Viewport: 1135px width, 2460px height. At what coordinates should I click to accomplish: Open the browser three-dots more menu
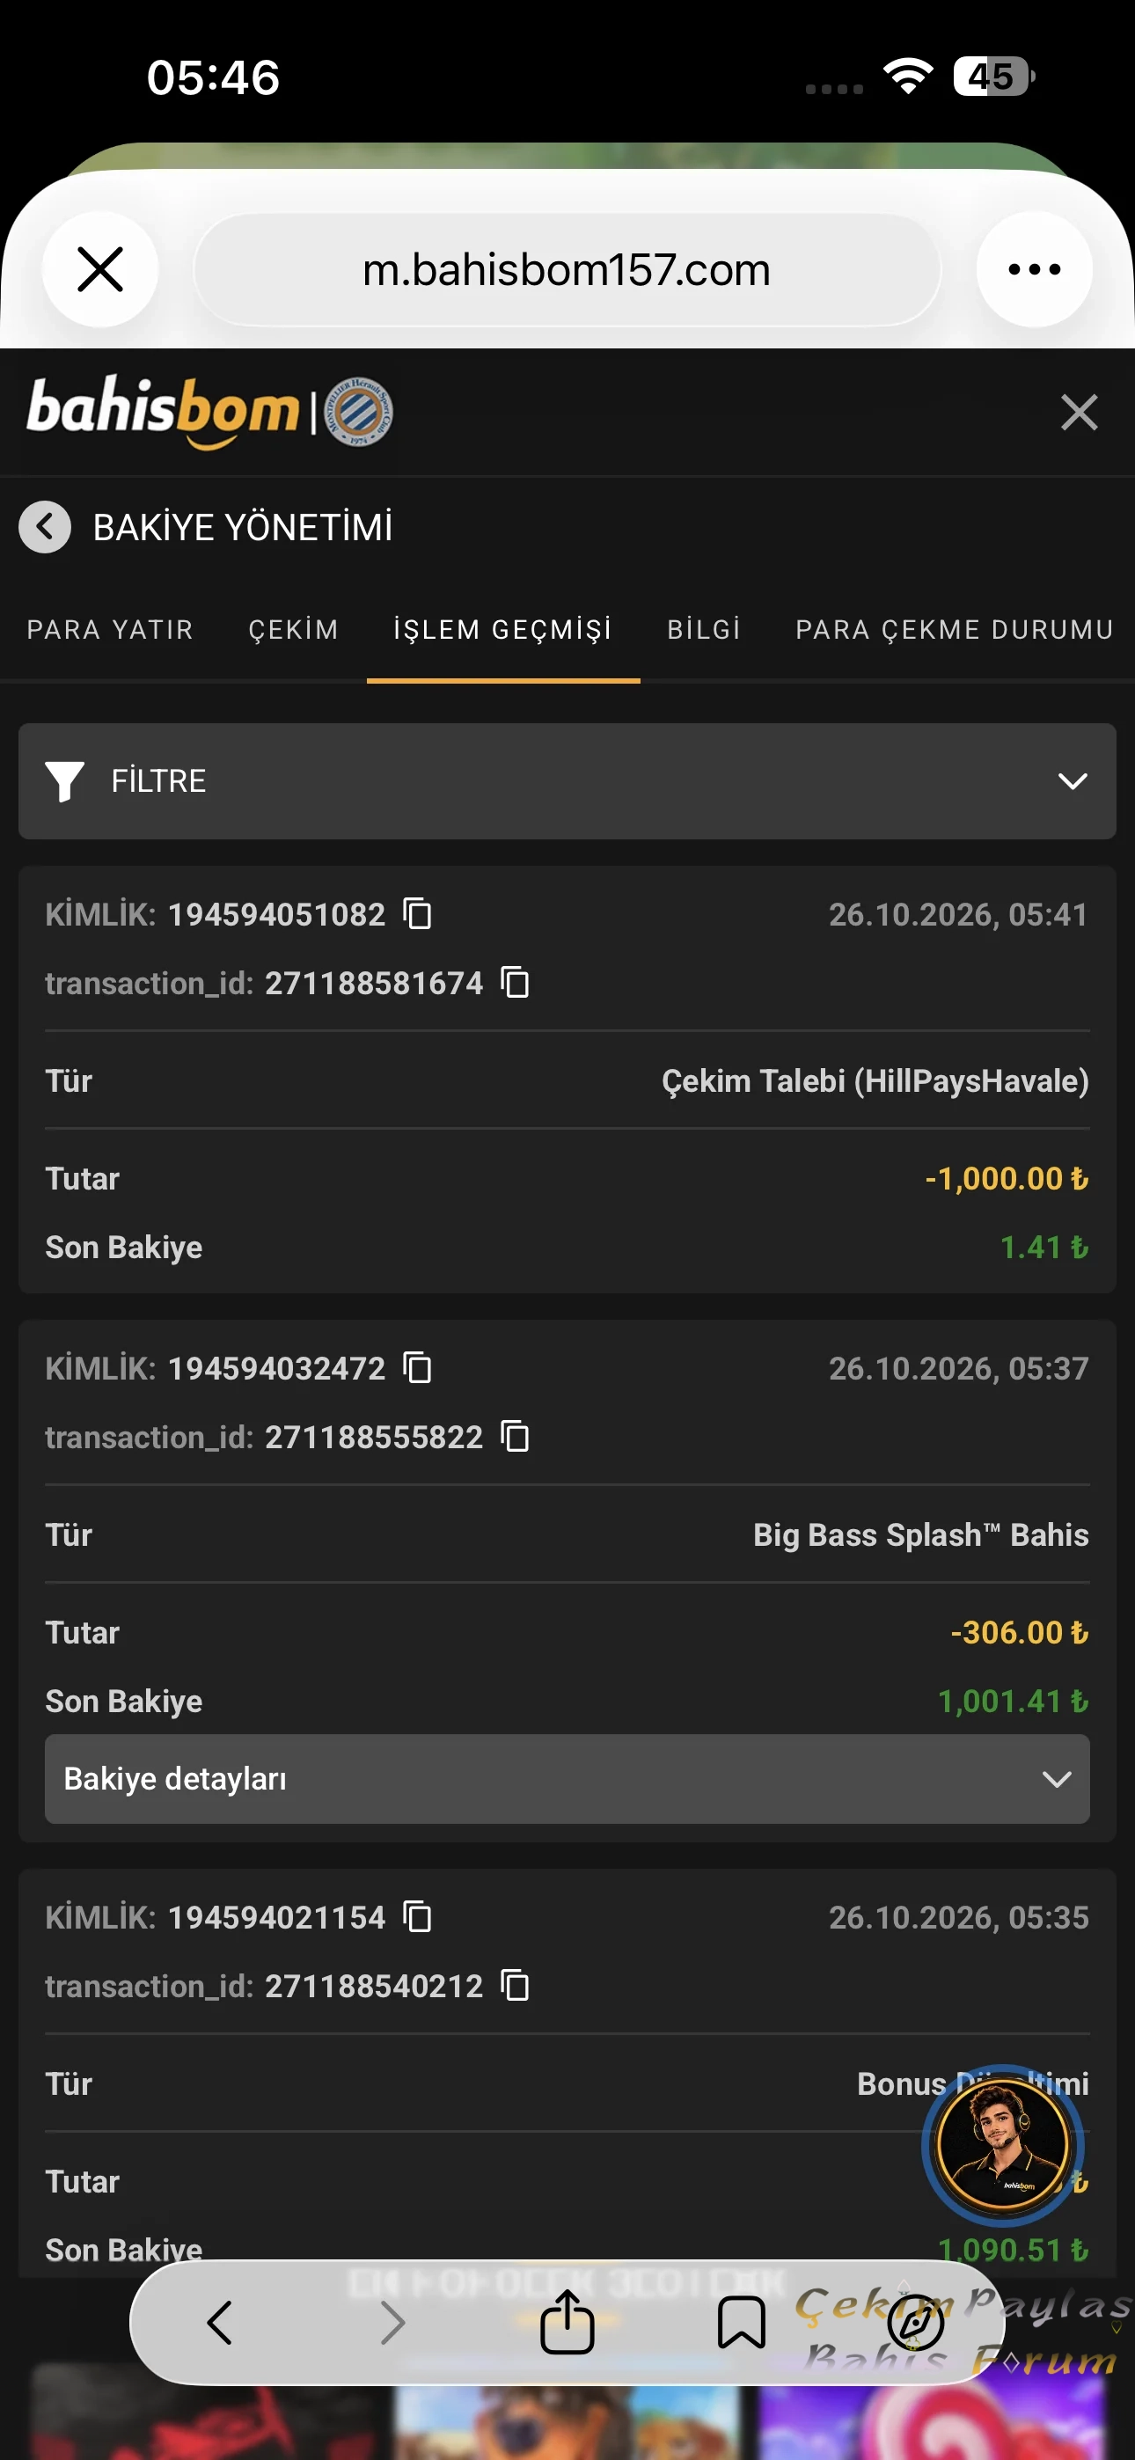pos(1035,269)
